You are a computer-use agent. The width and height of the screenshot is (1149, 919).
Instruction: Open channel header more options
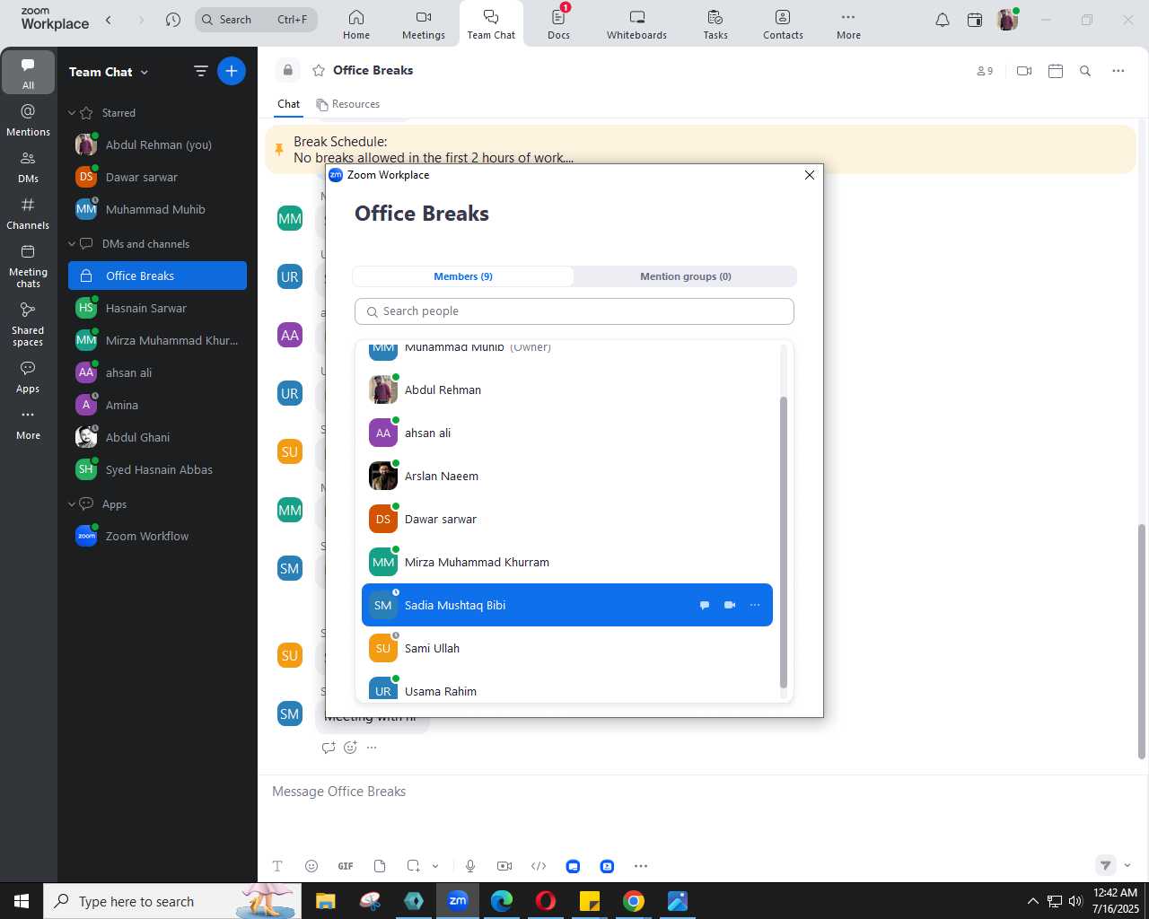point(1118,71)
